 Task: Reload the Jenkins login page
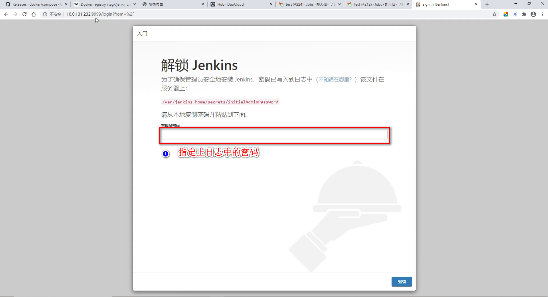[x=24, y=14]
